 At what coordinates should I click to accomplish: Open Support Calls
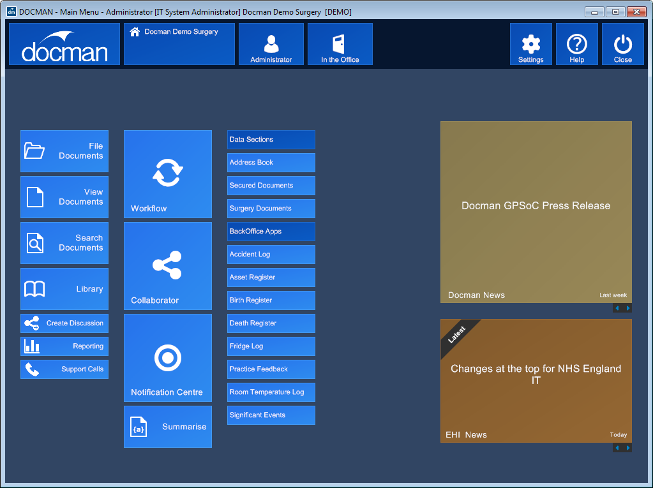(x=64, y=369)
